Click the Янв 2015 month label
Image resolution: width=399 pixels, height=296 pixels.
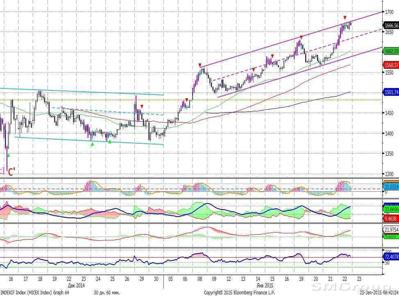click(265, 285)
